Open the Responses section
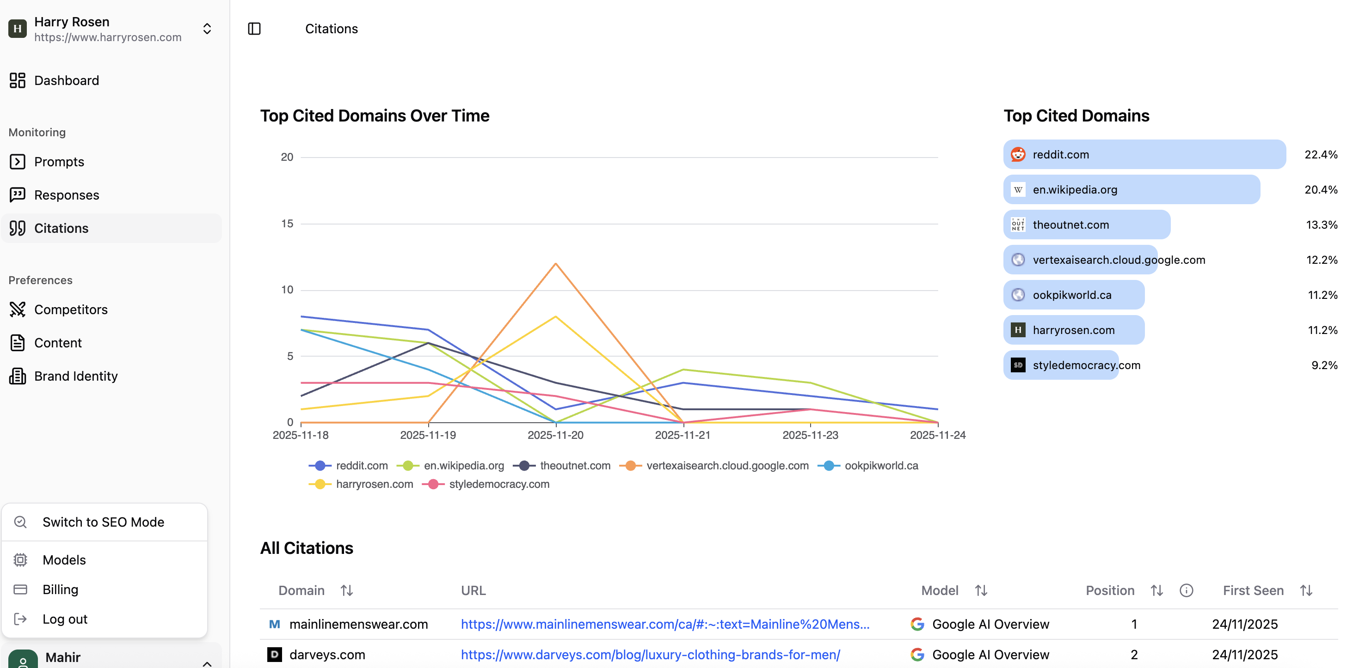Image resolution: width=1353 pixels, height=668 pixels. coord(66,195)
